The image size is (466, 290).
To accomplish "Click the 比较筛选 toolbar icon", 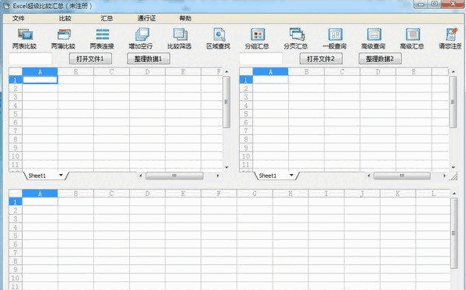I will click(179, 34).
